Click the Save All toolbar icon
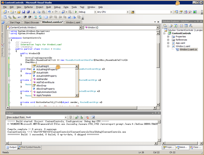The width and height of the screenshot is (204, 155). click(28, 12)
